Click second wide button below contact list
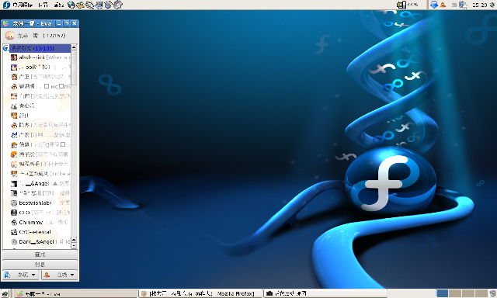Image resolution: width=497 pixels, height=298 pixels. 40,265
